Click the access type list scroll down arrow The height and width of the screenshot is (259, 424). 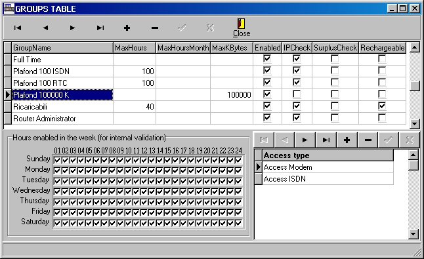pos(413,234)
